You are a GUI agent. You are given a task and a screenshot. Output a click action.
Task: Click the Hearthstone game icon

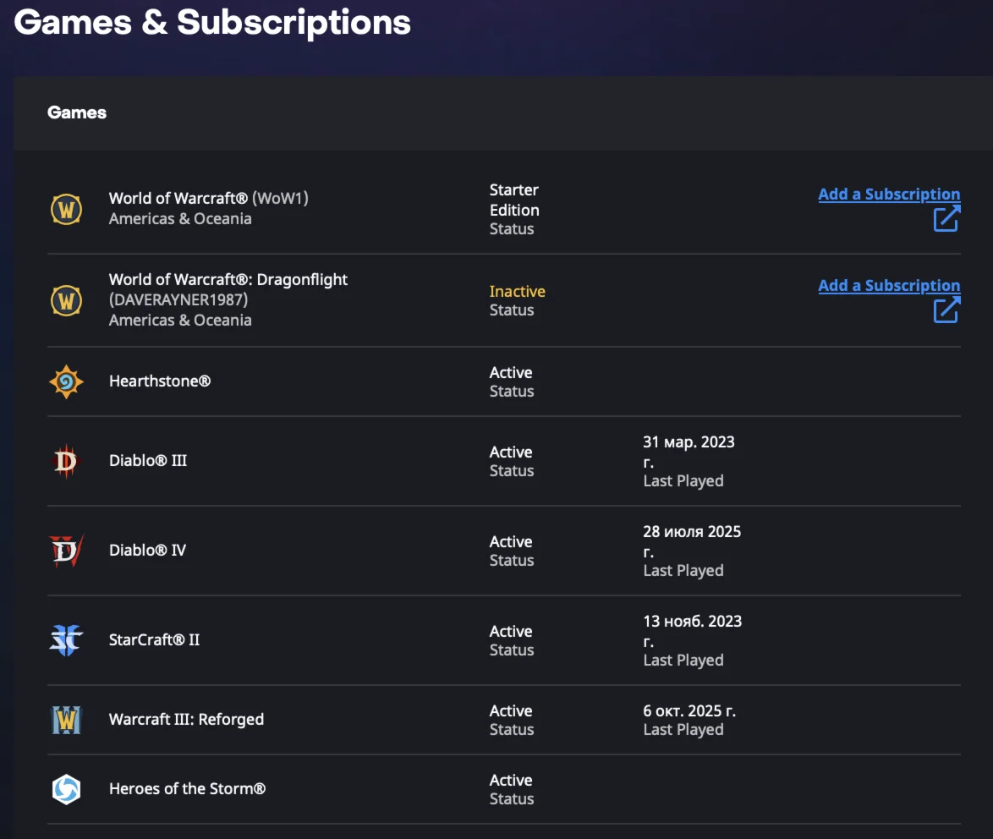pos(66,381)
